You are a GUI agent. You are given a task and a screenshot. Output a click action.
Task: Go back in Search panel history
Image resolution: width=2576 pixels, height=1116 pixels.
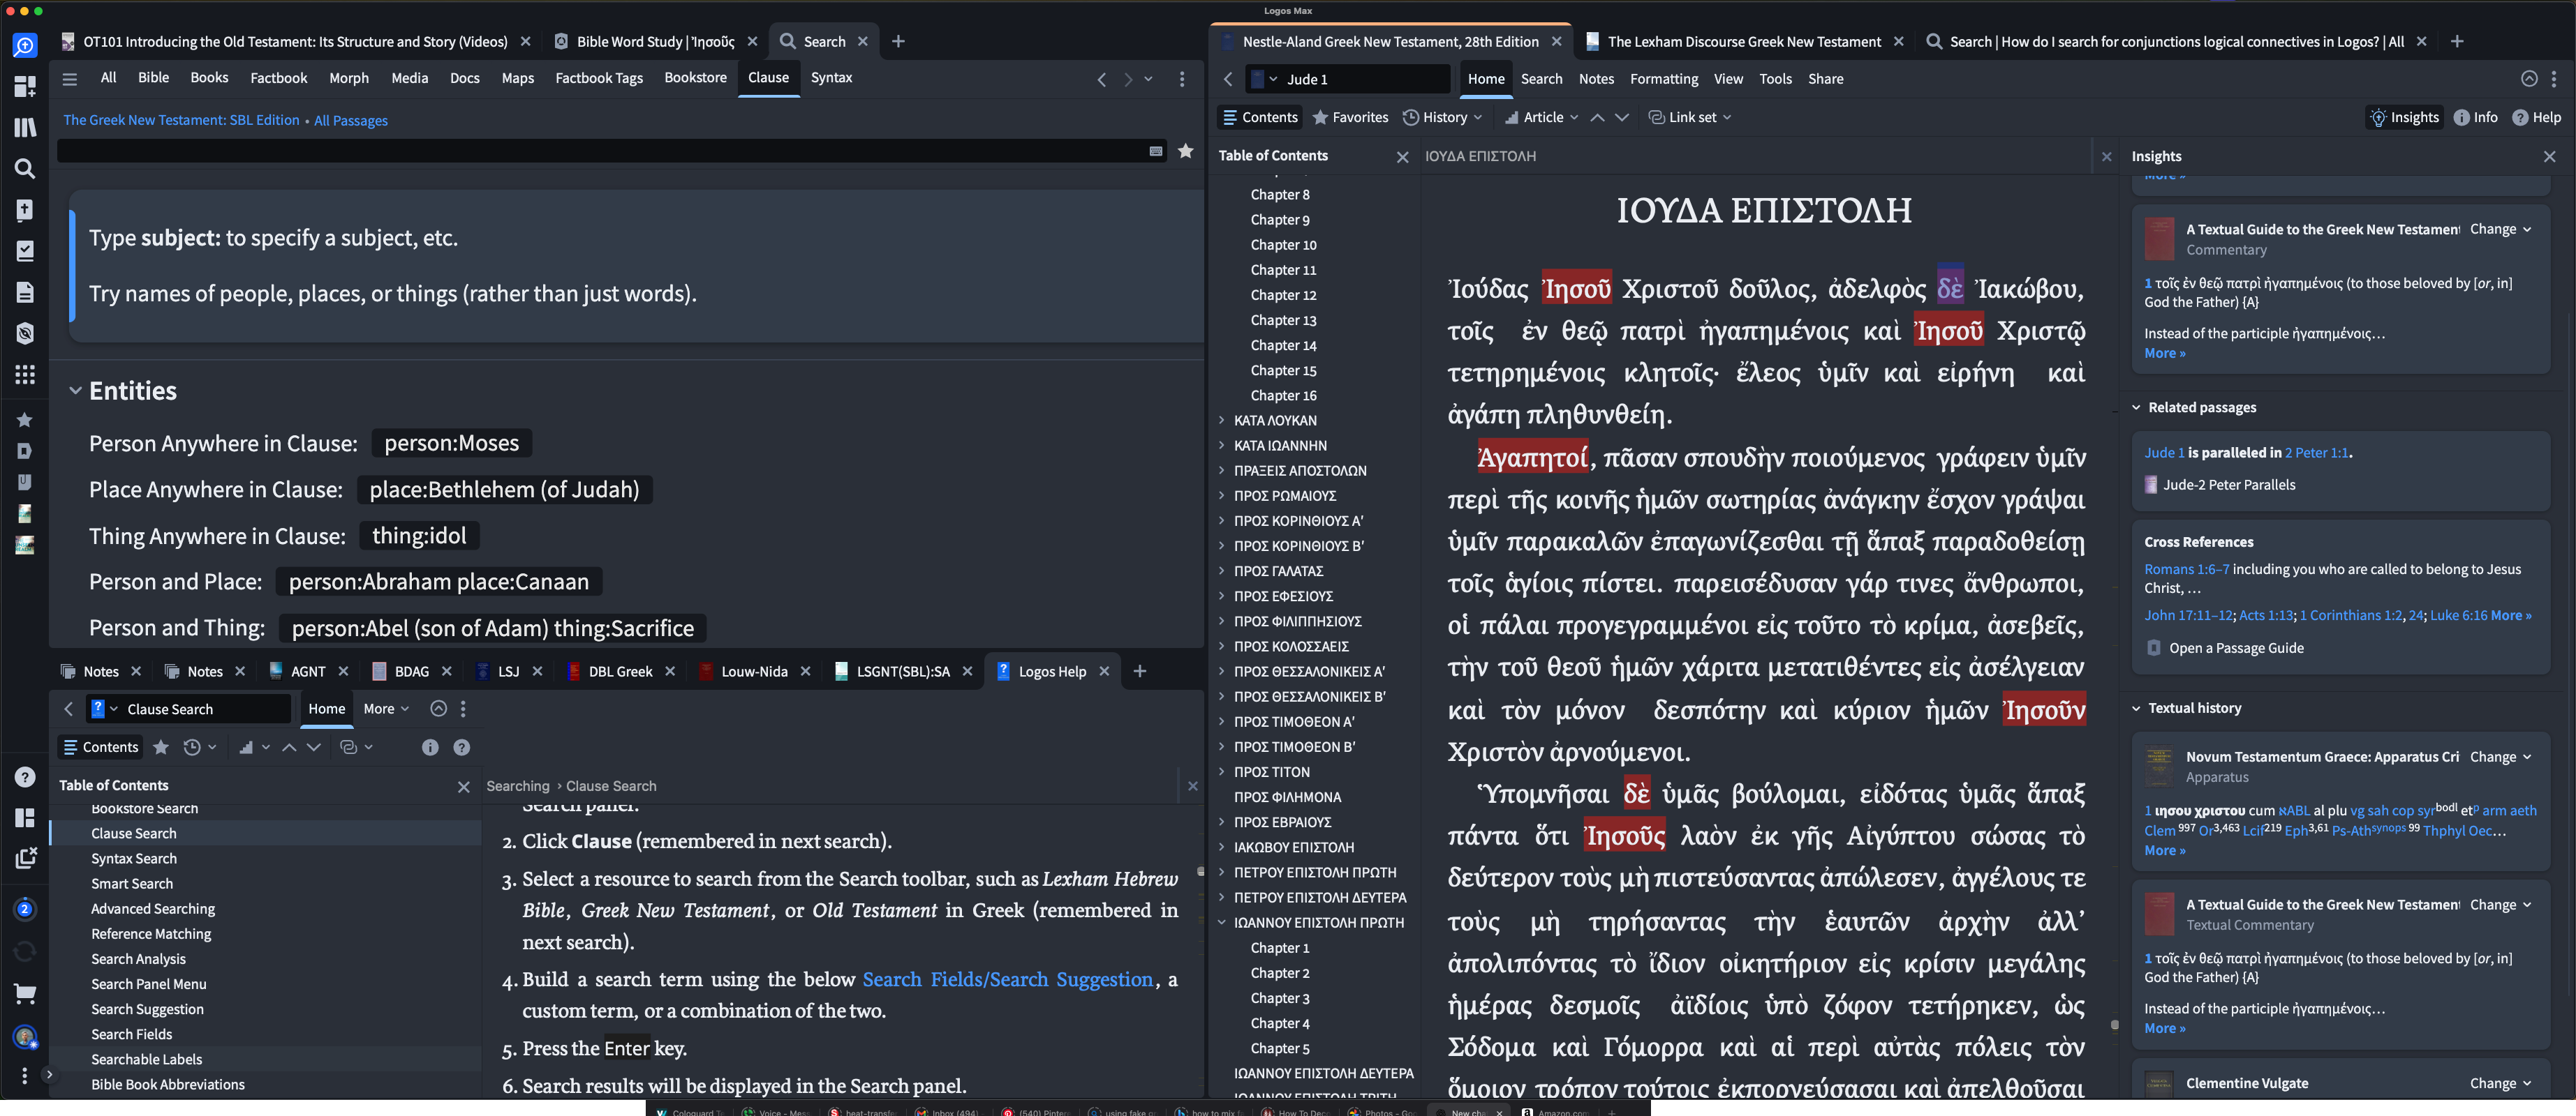1101,79
